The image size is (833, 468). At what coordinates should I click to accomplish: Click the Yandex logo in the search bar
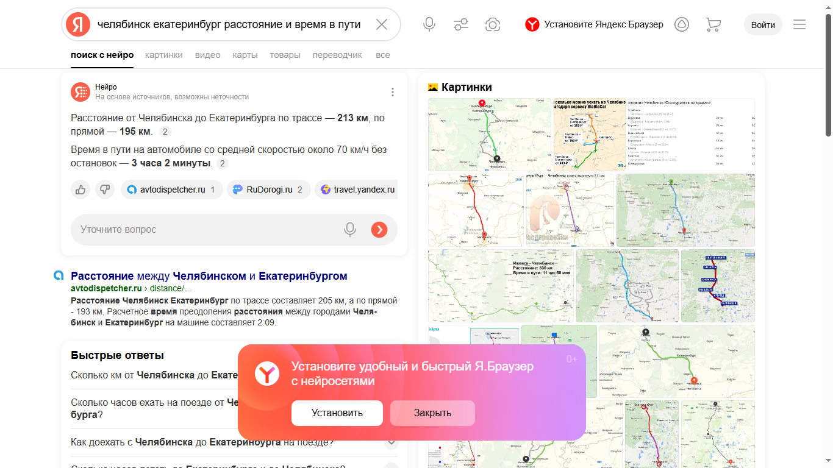coord(78,24)
